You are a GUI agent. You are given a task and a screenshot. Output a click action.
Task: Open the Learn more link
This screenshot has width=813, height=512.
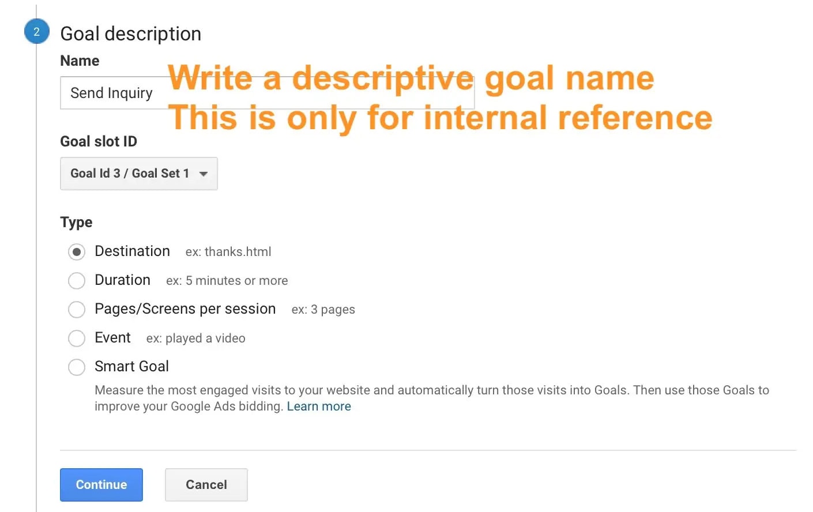point(319,406)
